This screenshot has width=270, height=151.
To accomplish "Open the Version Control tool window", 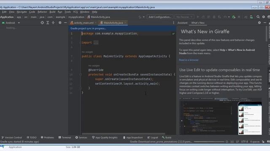I will 12,138.
